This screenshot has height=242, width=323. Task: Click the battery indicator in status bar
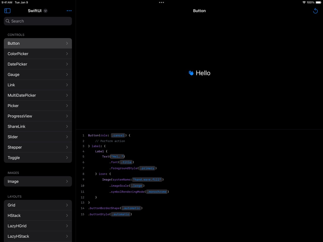(x=318, y=2)
